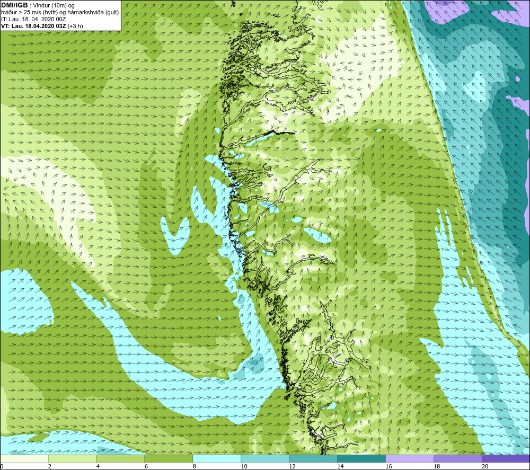Click the purple 18–20 m/s legend swatch
The image size is (530, 470).
click(x=458, y=459)
